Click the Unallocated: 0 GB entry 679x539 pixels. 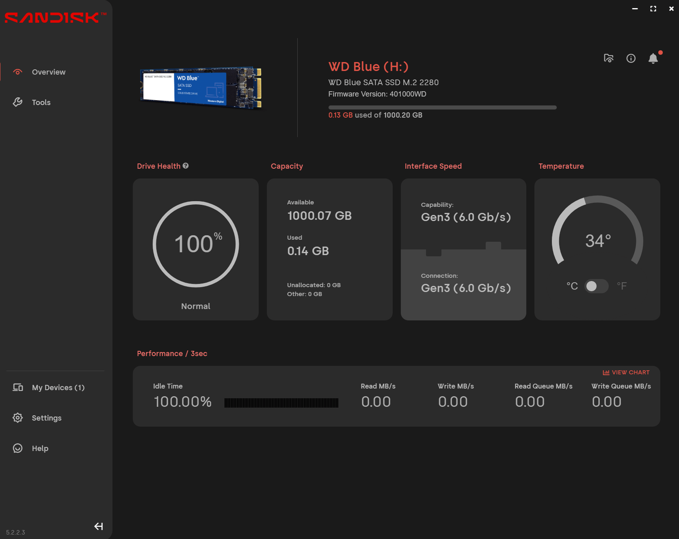(314, 285)
